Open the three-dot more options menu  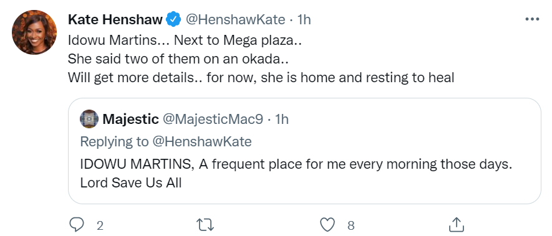532,19
